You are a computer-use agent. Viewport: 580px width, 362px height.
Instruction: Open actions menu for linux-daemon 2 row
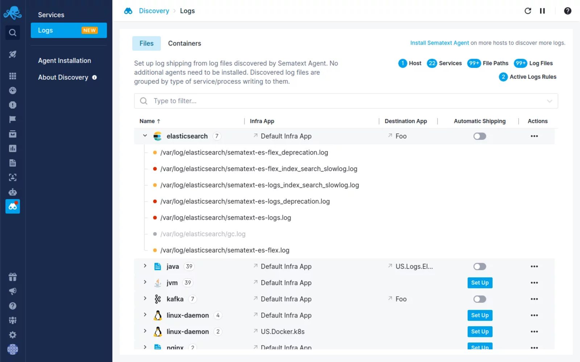(534, 332)
